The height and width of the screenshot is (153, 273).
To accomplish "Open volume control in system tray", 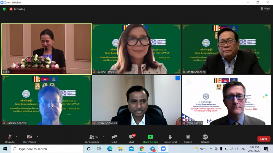I will 236,149.
